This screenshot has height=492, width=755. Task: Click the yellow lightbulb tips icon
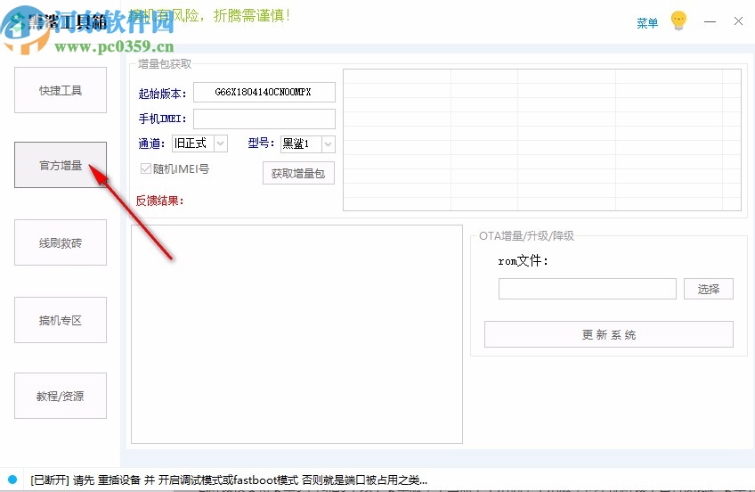pyautogui.click(x=678, y=20)
